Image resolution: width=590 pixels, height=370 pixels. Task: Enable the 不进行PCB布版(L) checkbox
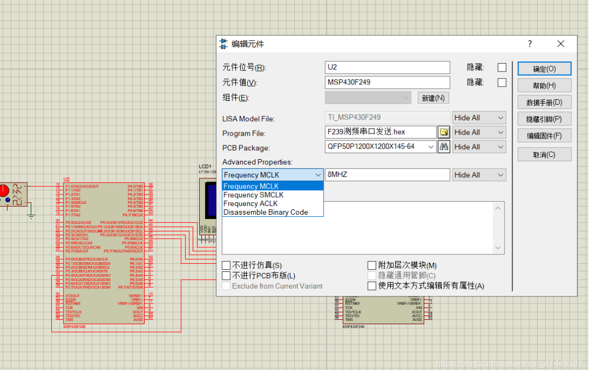(x=227, y=276)
